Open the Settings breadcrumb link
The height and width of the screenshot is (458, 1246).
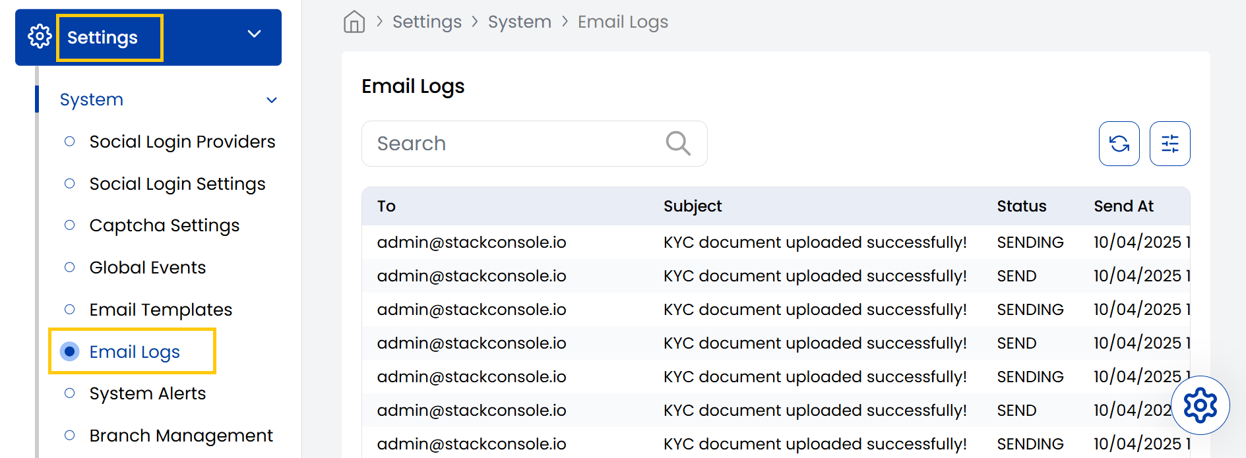(427, 21)
